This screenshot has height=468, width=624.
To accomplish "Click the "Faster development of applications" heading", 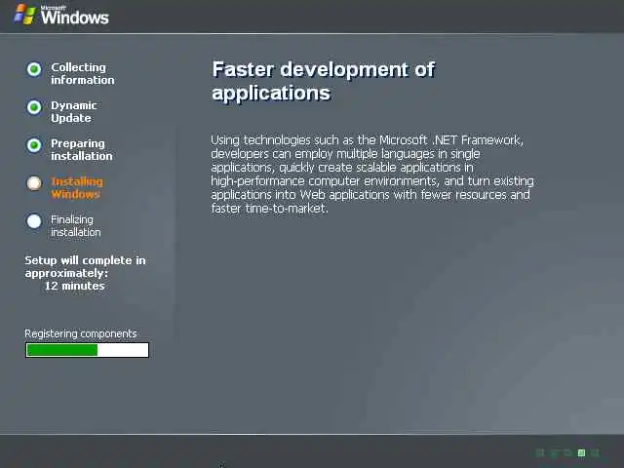I will (323, 81).
